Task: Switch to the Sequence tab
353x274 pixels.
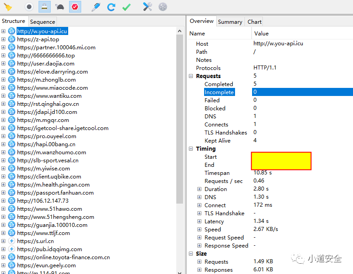Action: click(x=43, y=22)
